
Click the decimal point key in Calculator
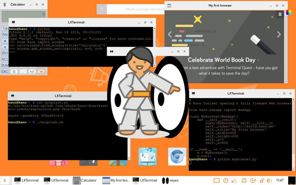point(23,72)
